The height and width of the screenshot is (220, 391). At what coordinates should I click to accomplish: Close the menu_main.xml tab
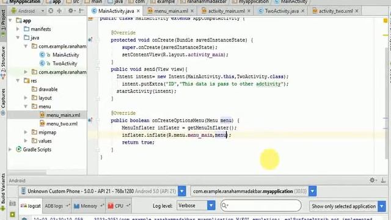click(192, 11)
